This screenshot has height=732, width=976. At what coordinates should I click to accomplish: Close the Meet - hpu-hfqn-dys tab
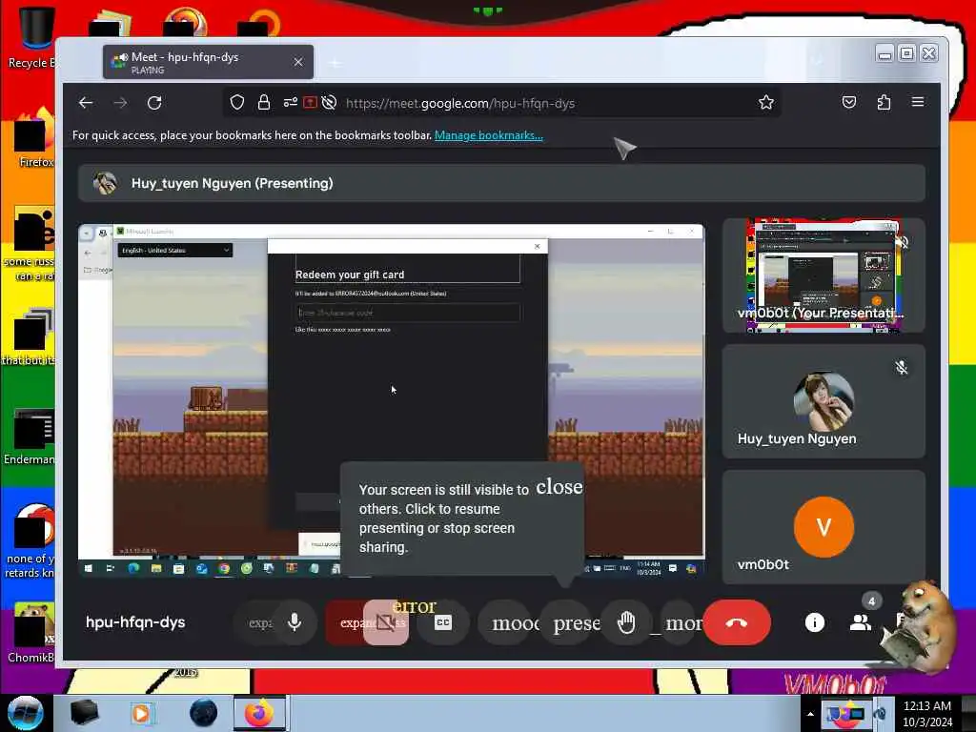[x=298, y=62]
